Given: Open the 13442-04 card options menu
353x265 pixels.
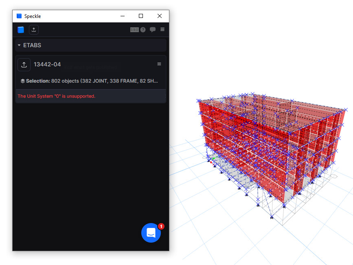Looking at the screenshot, I should 159,64.
